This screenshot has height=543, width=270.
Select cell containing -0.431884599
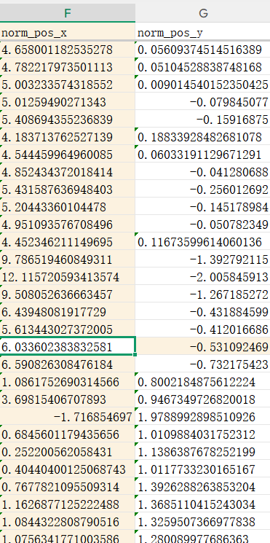(x=202, y=312)
